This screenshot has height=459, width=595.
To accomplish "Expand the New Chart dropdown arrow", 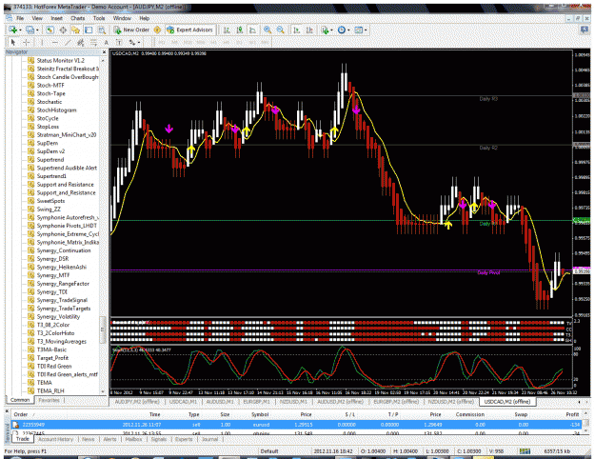I will click(x=20, y=30).
